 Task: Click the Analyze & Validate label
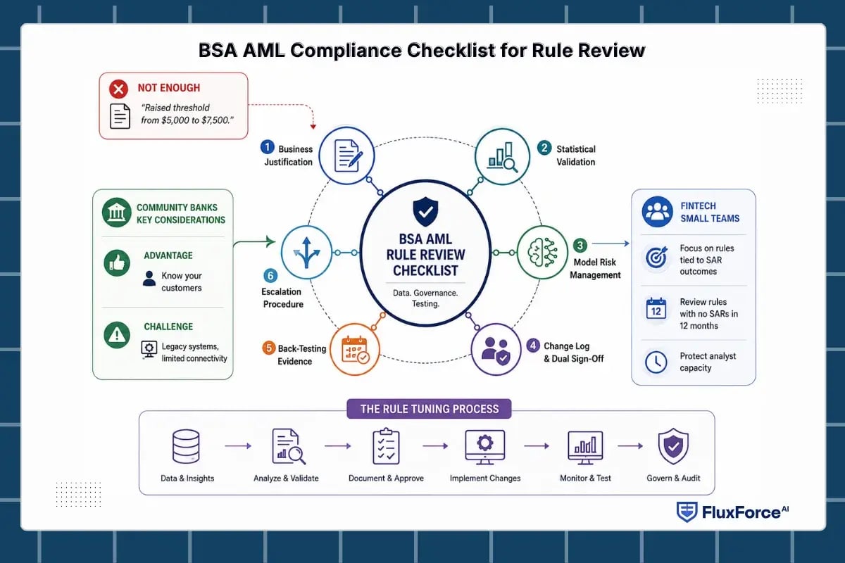pos(286,479)
